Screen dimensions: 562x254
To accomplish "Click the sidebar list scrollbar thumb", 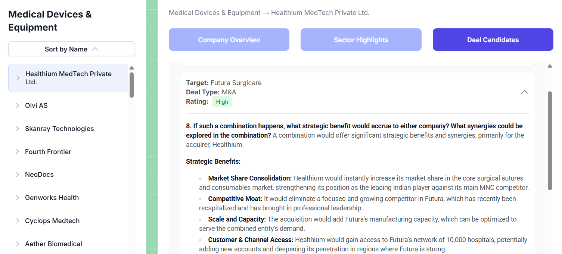I will coord(131,85).
